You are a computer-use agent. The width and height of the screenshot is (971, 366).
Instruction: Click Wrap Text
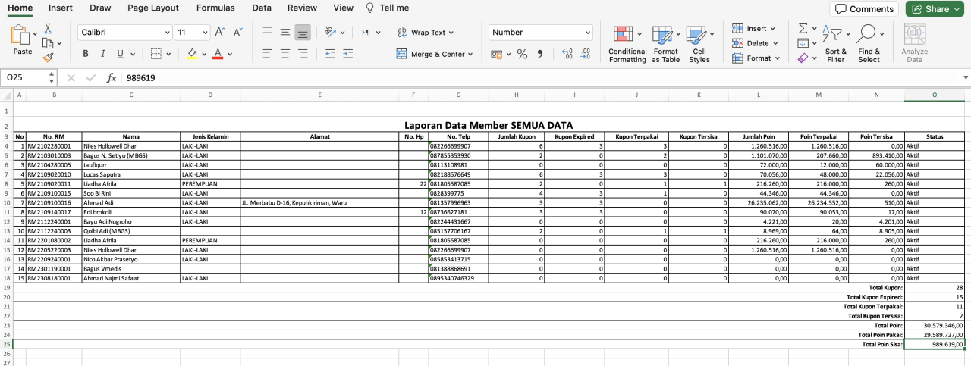(x=425, y=33)
